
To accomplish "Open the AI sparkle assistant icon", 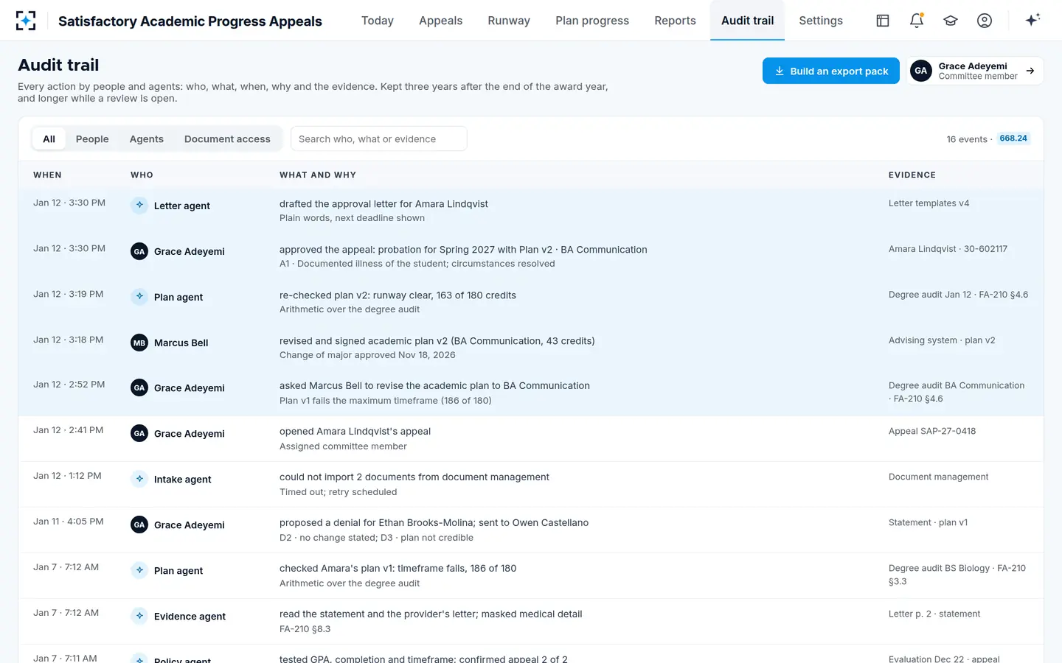I will [1032, 20].
